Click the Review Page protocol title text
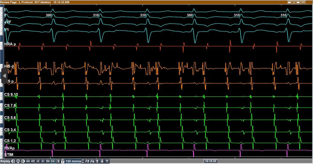Screen dimensions: 313x164 click(35, 2)
